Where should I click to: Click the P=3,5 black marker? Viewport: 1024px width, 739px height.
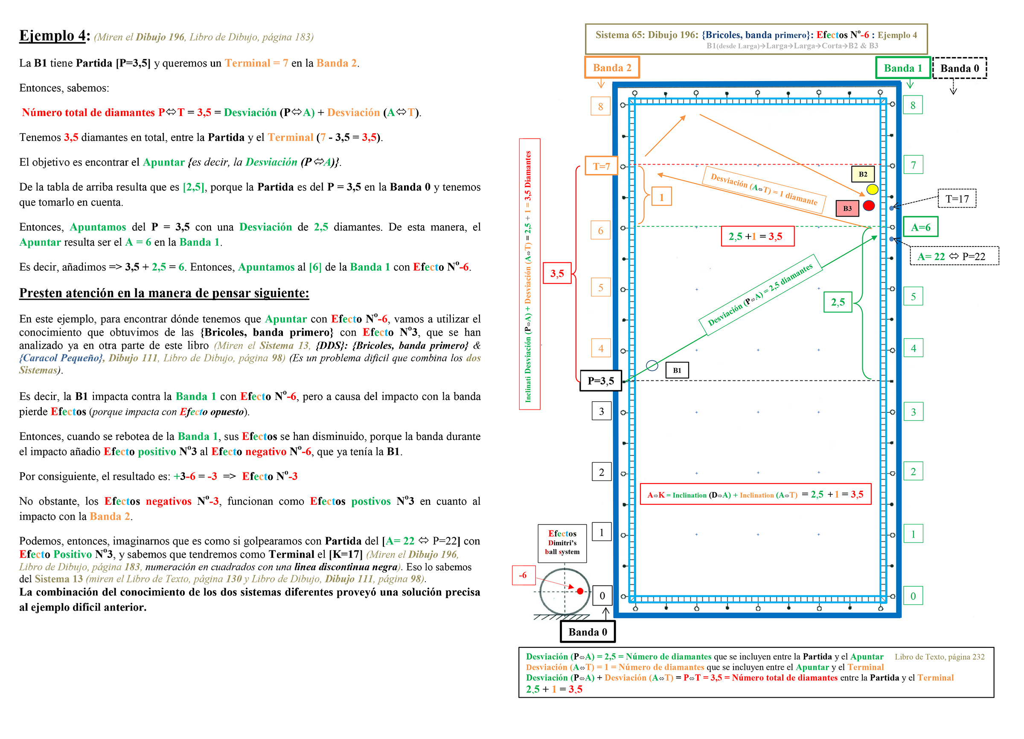(600, 381)
